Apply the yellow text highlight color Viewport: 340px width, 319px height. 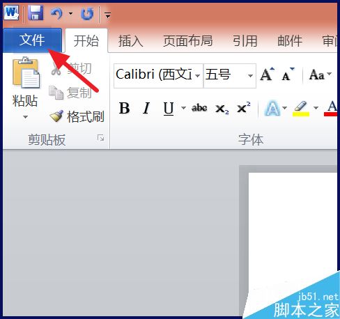click(x=301, y=109)
